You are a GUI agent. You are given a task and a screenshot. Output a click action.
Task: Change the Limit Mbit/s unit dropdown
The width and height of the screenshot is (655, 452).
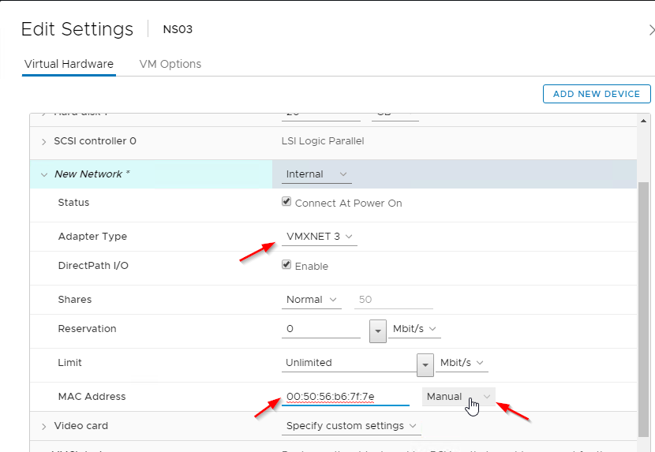(463, 363)
